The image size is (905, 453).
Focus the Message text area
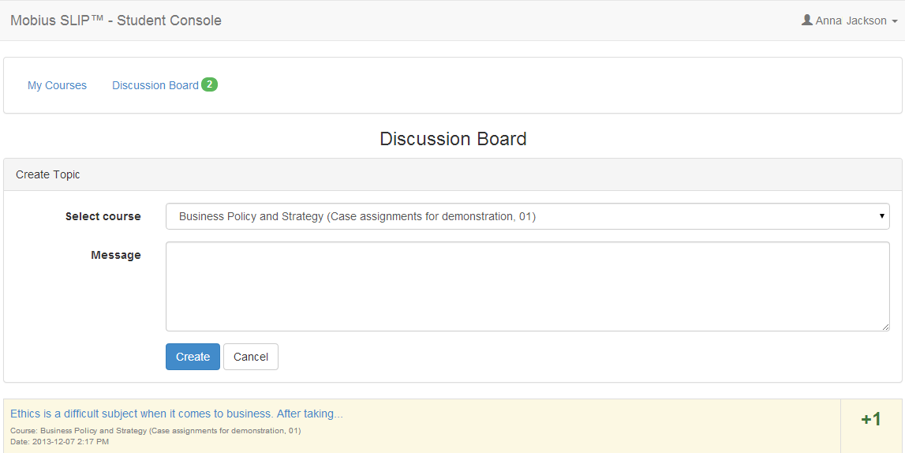528,286
